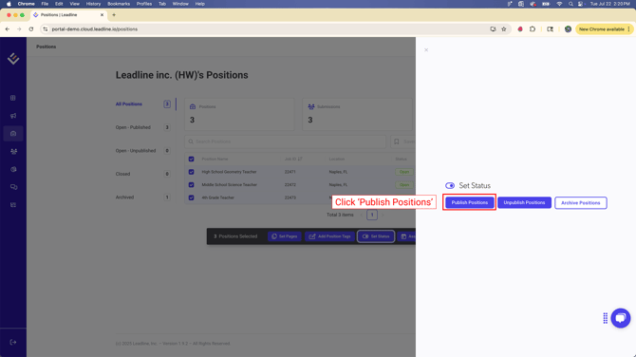This screenshot has height=357, width=636.
Task: Click the Submissions summary card
Action: coord(357,114)
